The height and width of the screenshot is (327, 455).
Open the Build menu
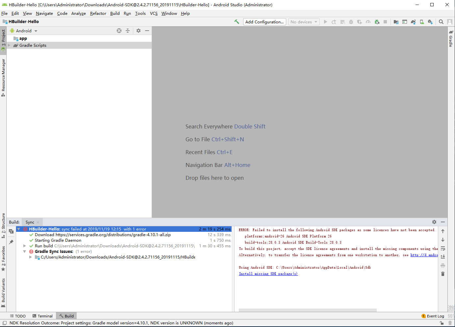pos(115,14)
